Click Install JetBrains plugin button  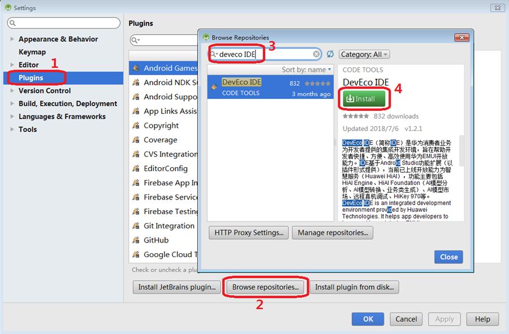(177, 287)
